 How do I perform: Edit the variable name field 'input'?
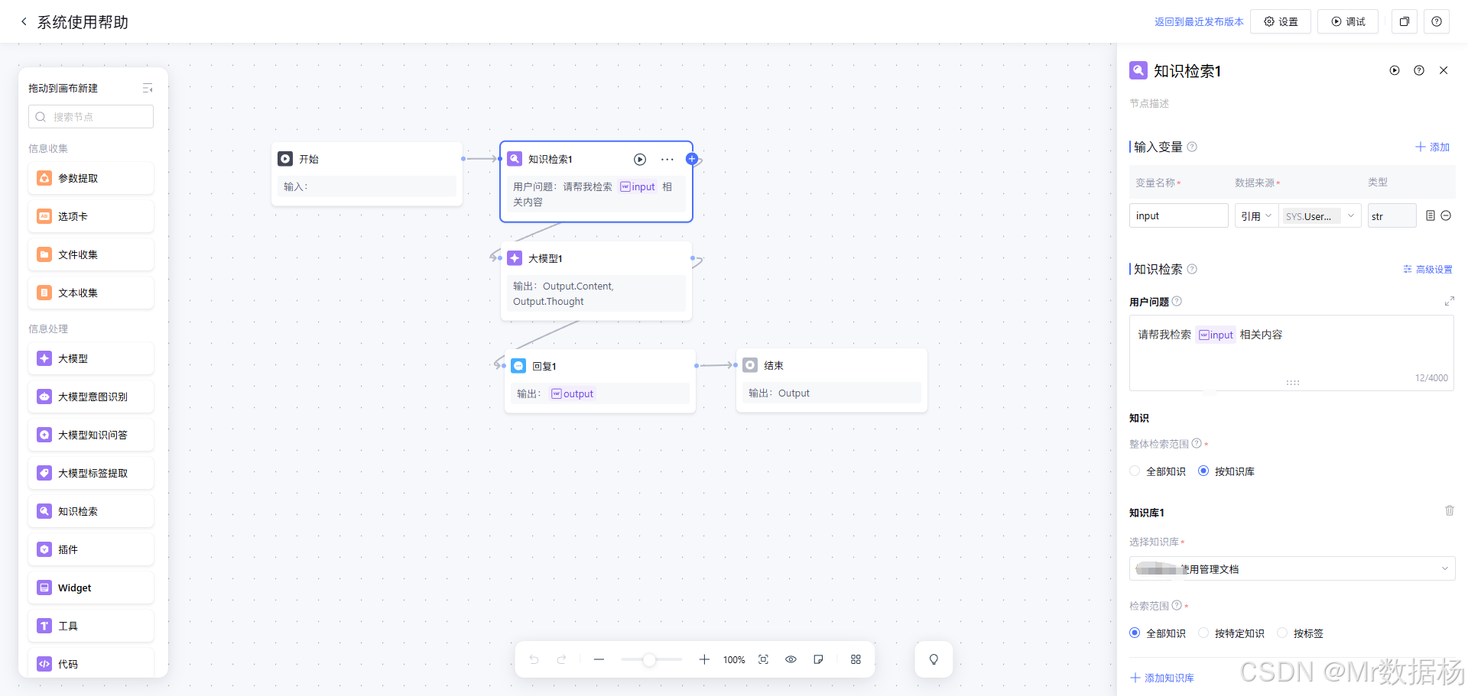1178,216
